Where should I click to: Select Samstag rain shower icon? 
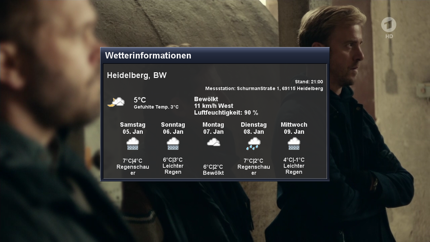(x=133, y=144)
